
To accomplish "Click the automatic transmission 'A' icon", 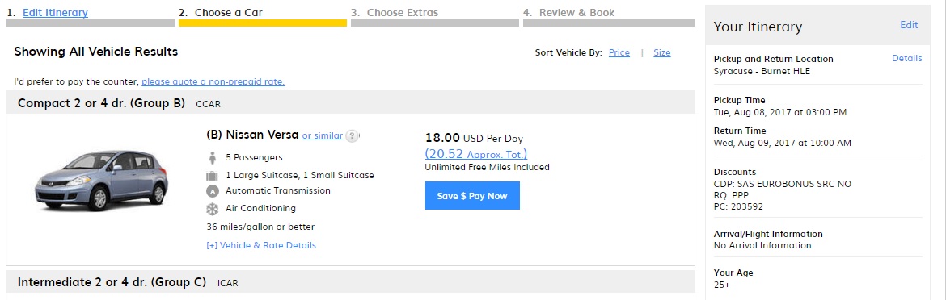I will 213,191.
